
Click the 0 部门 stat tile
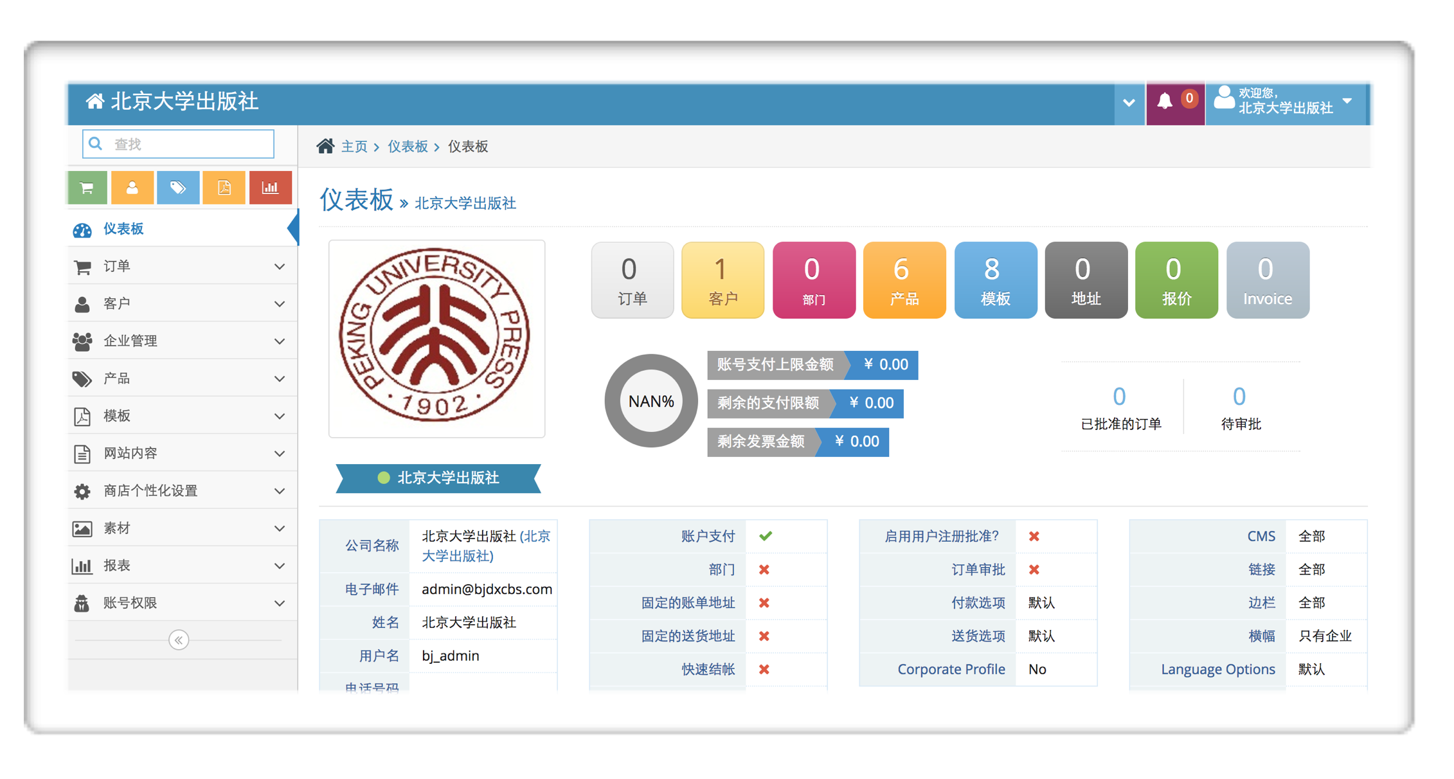pyautogui.click(x=814, y=280)
